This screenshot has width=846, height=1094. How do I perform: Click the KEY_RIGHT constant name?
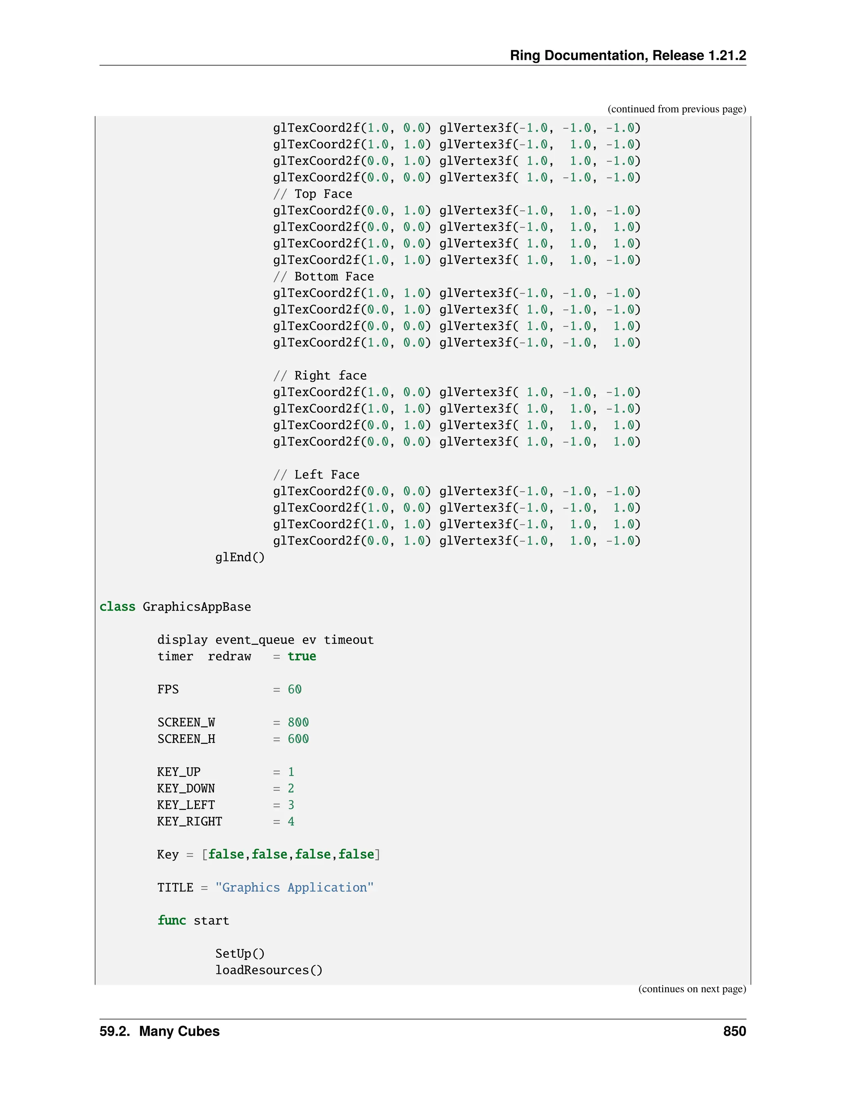coord(190,822)
